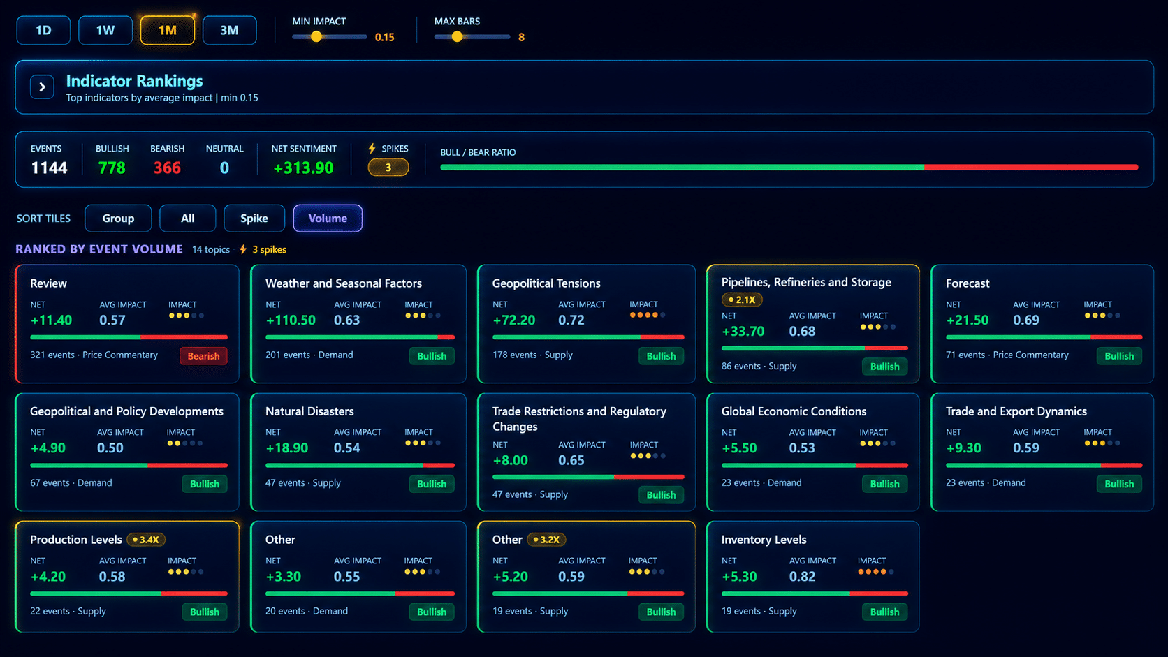
Task: Click the spikes count badge showing 3
Action: click(388, 168)
